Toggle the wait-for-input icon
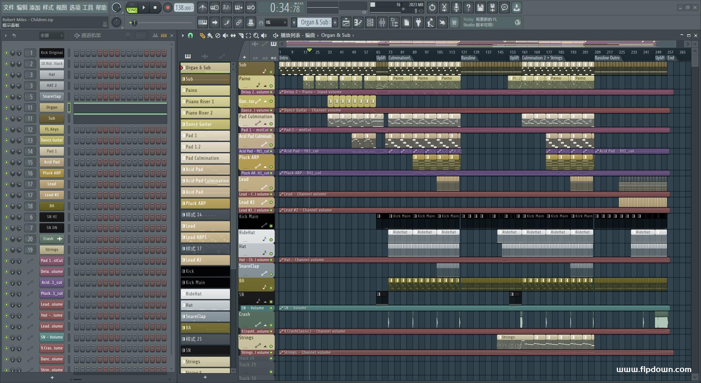 [214, 7]
